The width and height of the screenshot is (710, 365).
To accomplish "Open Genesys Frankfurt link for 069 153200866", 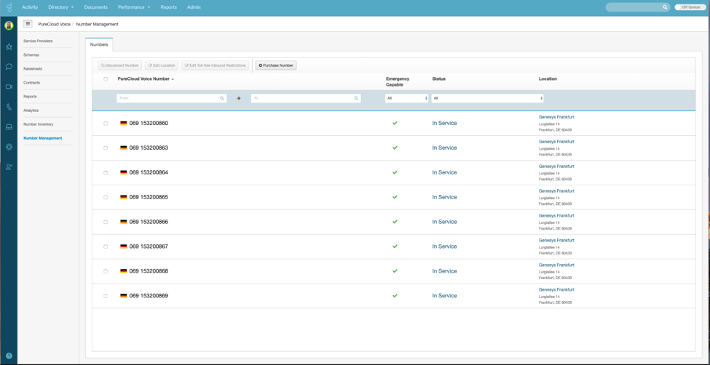I will 556,215.
